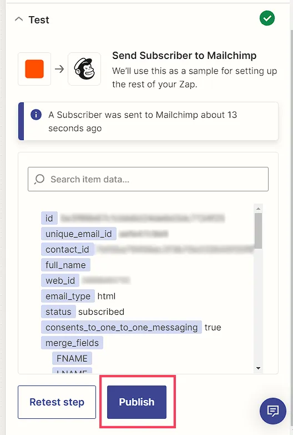Open the chat support bubble icon
Viewport: 293px width, 435px height.
tap(273, 411)
